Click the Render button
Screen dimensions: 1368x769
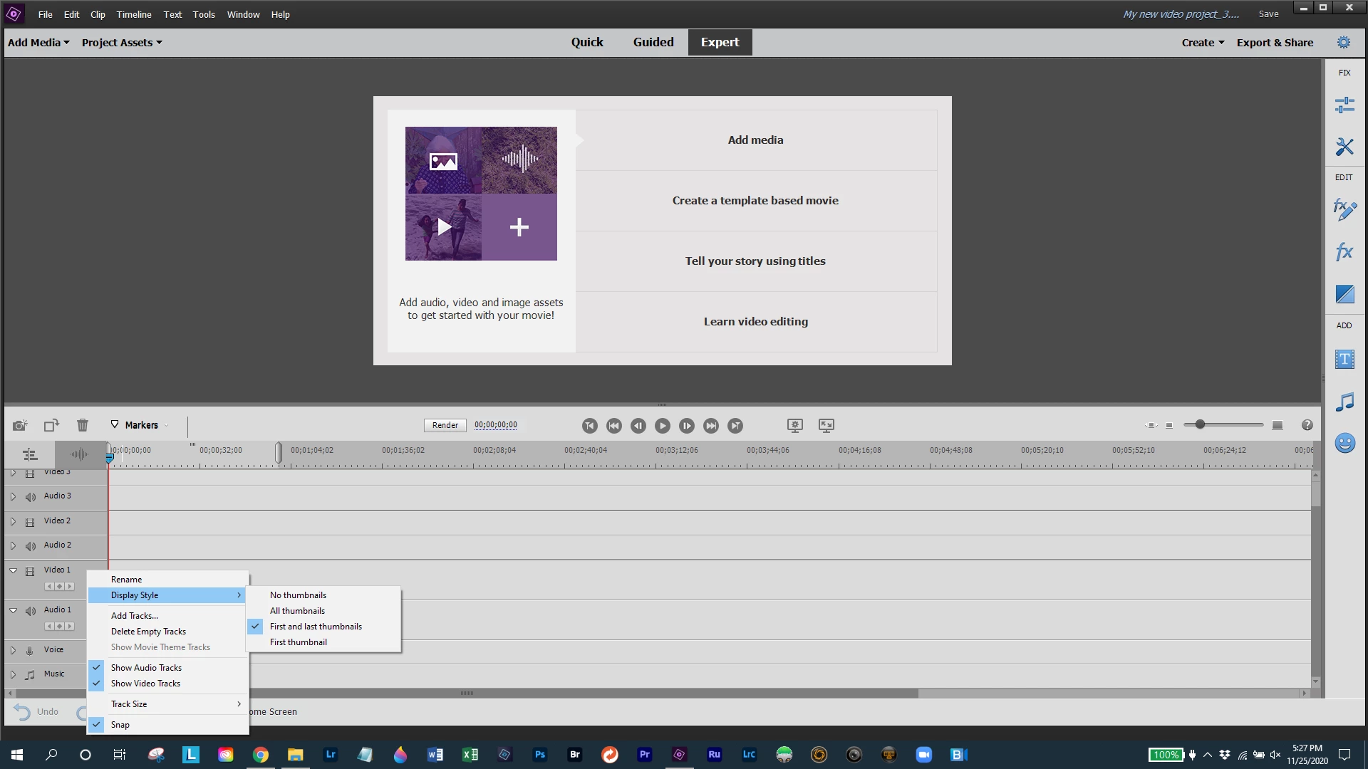[x=445, y=425]
